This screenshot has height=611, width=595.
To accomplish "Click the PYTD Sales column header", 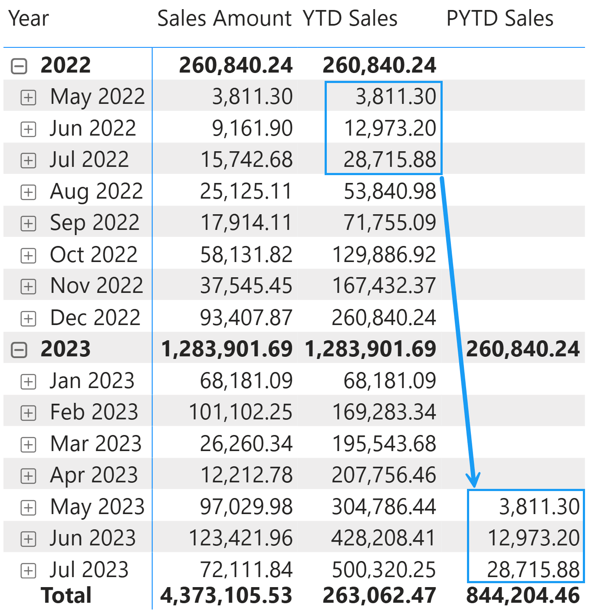I will [500, 19].
